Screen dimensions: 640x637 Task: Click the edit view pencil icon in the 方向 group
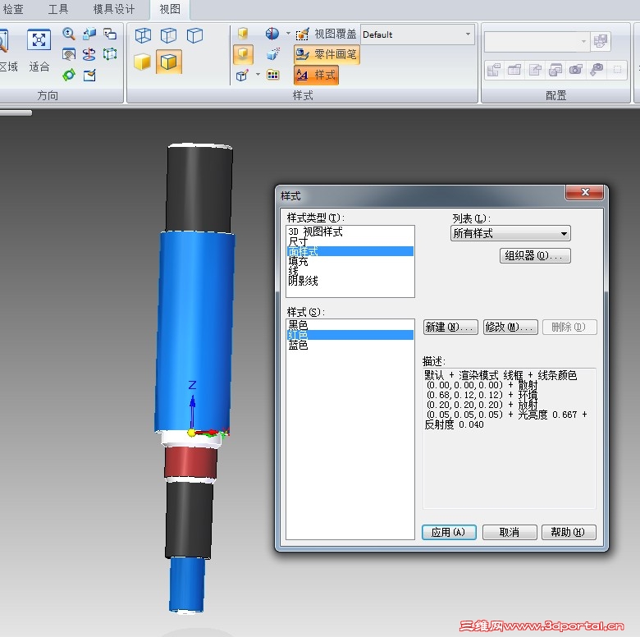(89, 75)
